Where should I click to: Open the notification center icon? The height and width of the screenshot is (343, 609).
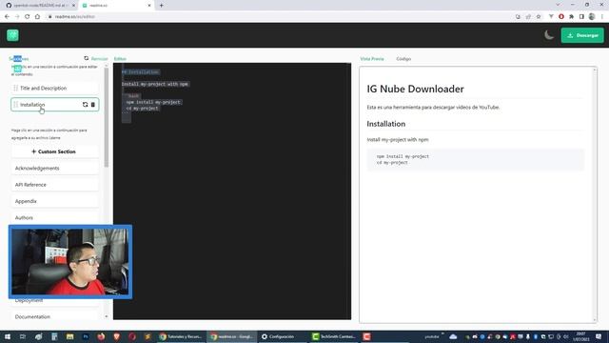[x=599, y=336]
